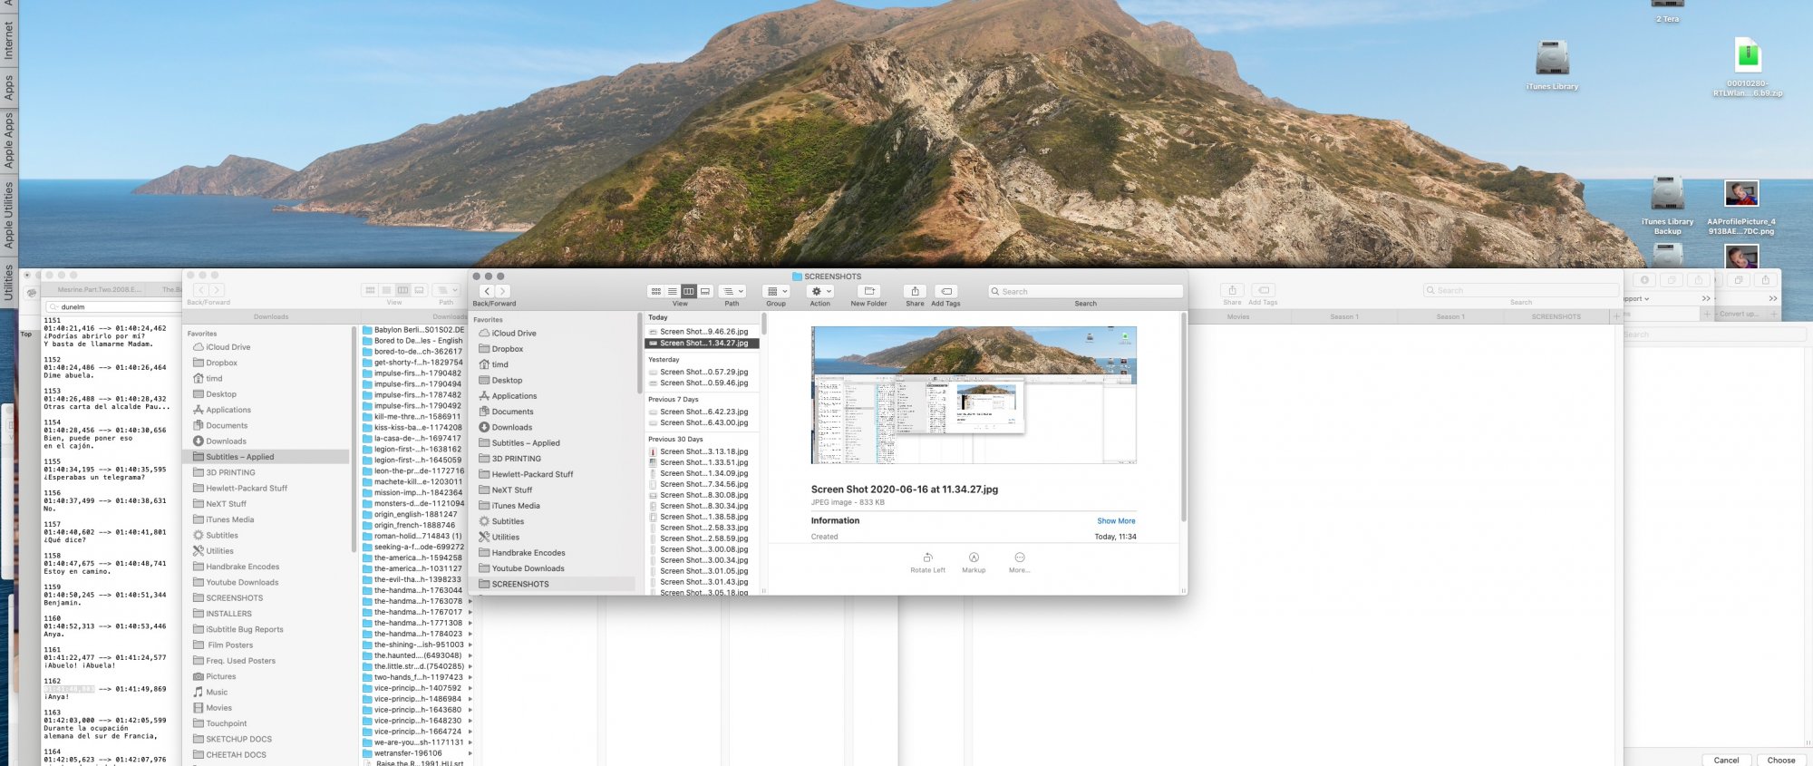Open Markup for the previewed screenshot
1813x766 pixels.
(974, 558)
